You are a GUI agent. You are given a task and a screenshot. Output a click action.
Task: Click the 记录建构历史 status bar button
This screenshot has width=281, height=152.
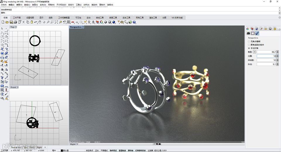[x=140, y=151]
